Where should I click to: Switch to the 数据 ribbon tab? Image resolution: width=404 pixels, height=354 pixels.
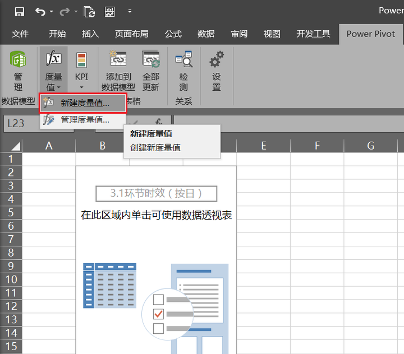pos(206,34)
